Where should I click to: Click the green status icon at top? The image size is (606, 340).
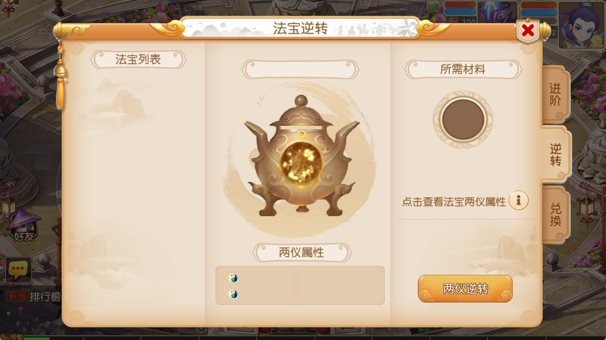pos(433,6)
